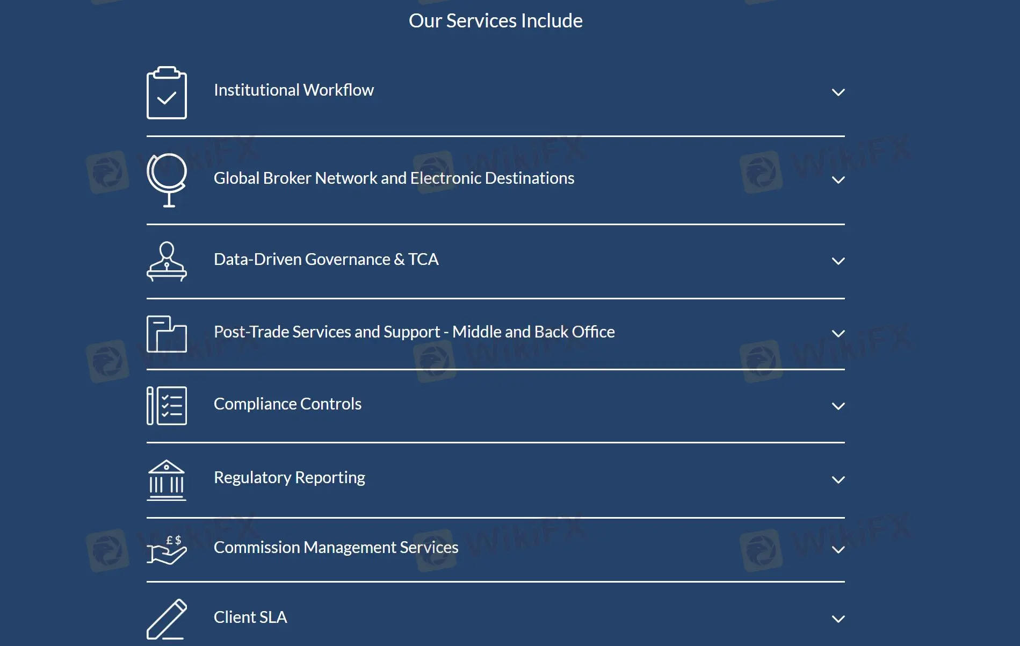1020x646 pixels.
Task: Click the clipboard checkmark icon for Institutional Workflow
Action: [x=167, y=93]
